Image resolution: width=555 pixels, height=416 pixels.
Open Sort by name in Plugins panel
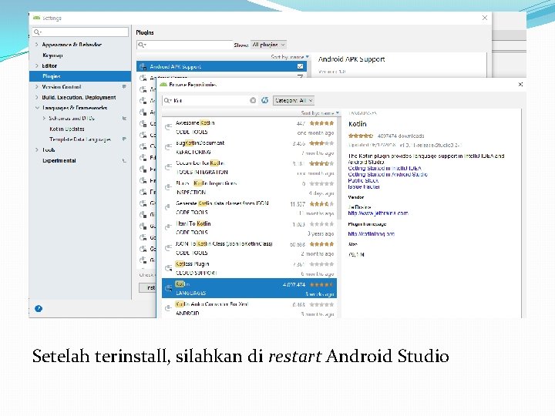click(x=290, y=56)
